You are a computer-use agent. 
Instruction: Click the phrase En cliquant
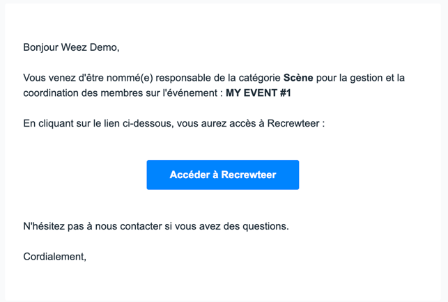(48, 124)
